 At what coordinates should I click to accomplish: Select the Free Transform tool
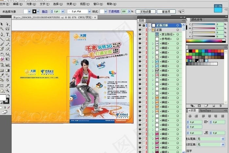7,59
